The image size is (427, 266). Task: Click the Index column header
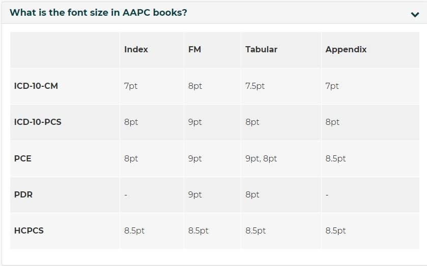tap(136, 49)
